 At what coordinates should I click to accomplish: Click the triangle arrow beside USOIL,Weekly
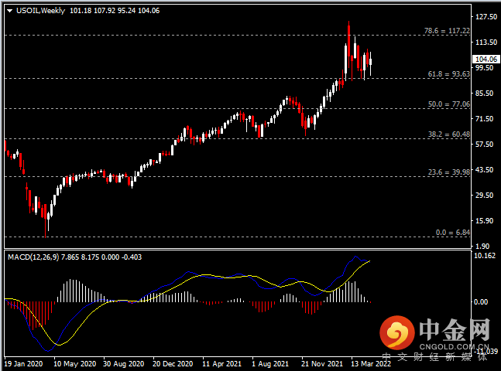coord(9,11)
